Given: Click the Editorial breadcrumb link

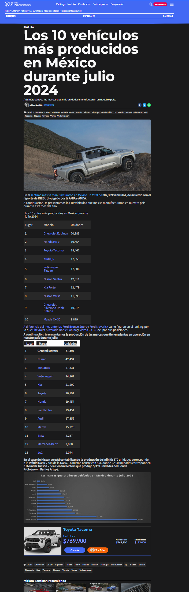Looking at the screenshot, I should [15, 11].
